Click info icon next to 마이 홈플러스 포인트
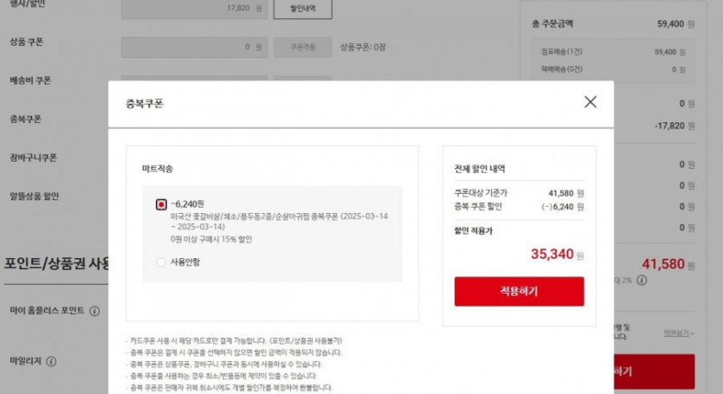The image size is (723, 394). tap(94, 311)
